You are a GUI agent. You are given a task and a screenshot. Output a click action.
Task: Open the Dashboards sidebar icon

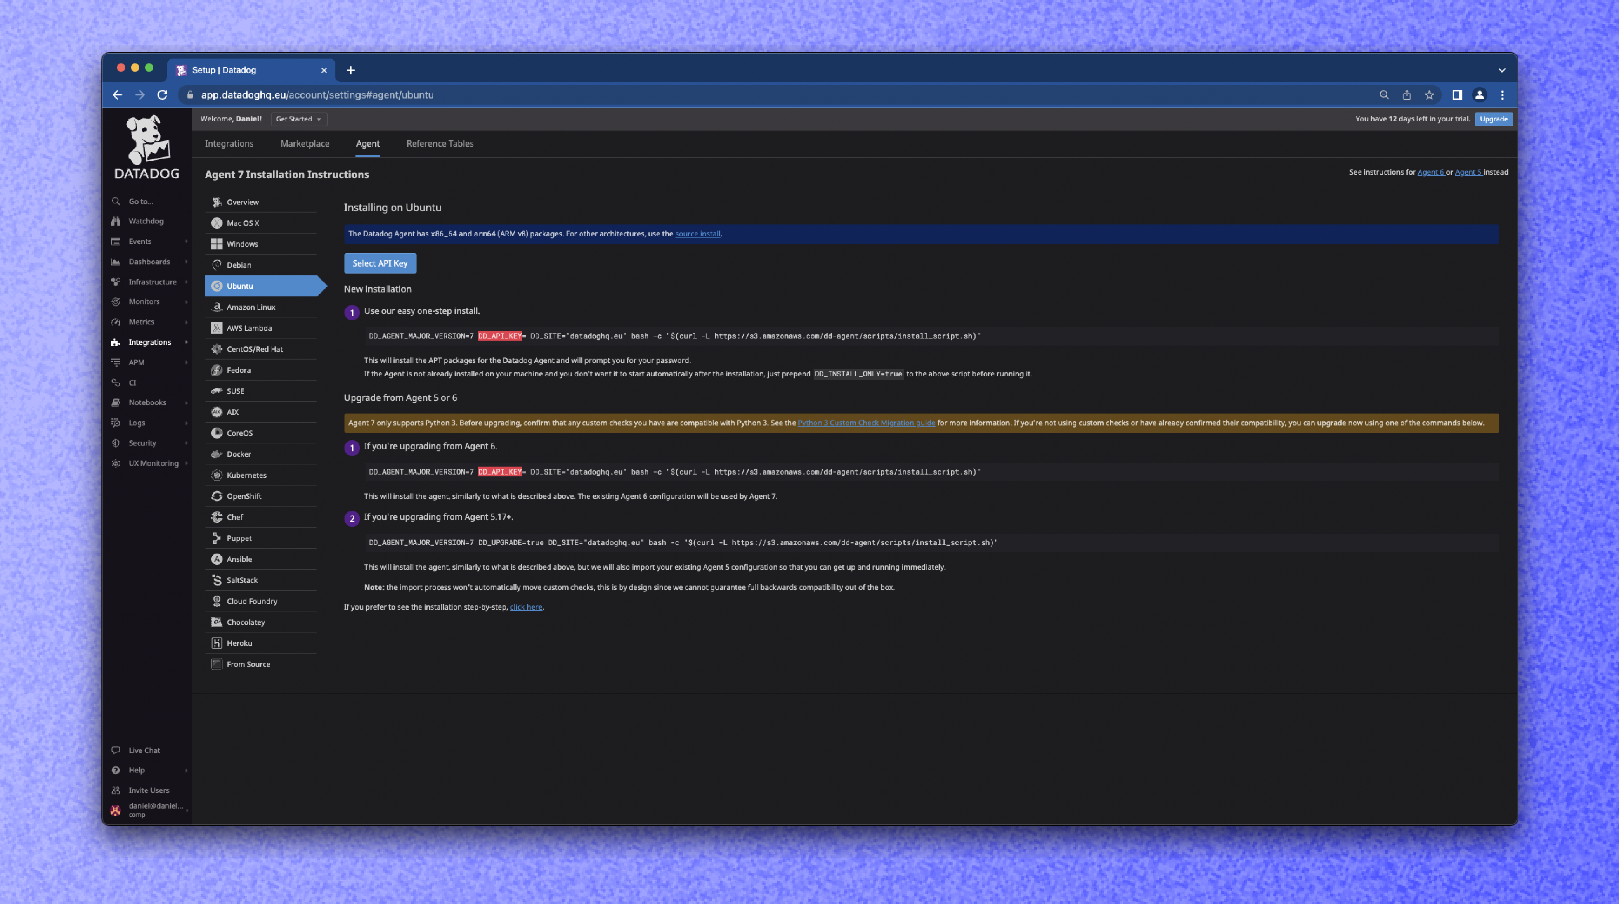point(116,262)
